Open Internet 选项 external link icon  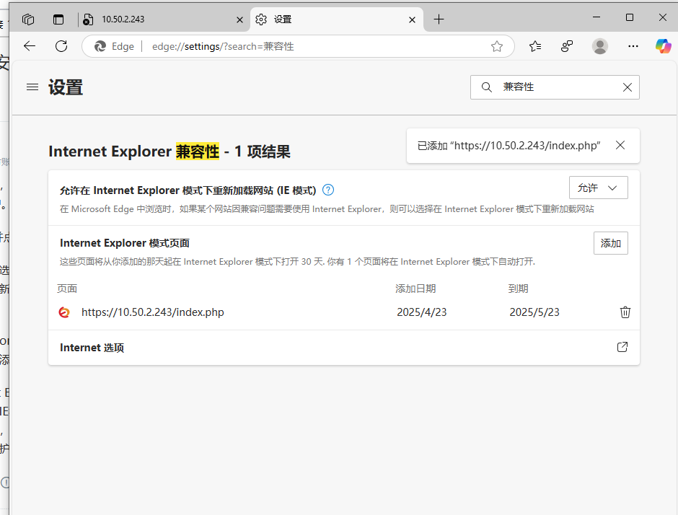[x=622, y=347]
